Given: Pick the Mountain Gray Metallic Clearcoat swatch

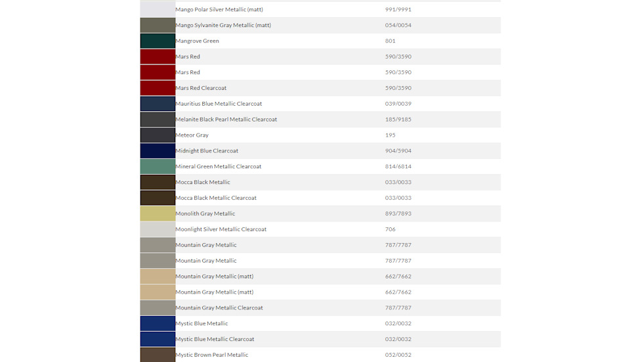Looking at the screenshot, I should (x=157, y=307).
